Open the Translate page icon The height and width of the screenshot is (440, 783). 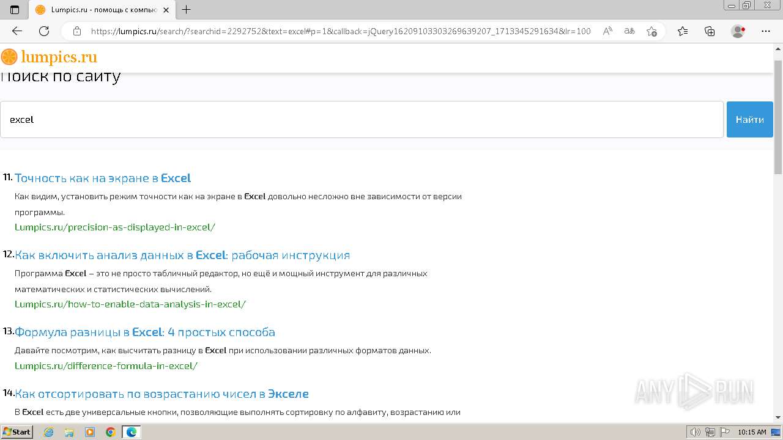pos(629,31)
